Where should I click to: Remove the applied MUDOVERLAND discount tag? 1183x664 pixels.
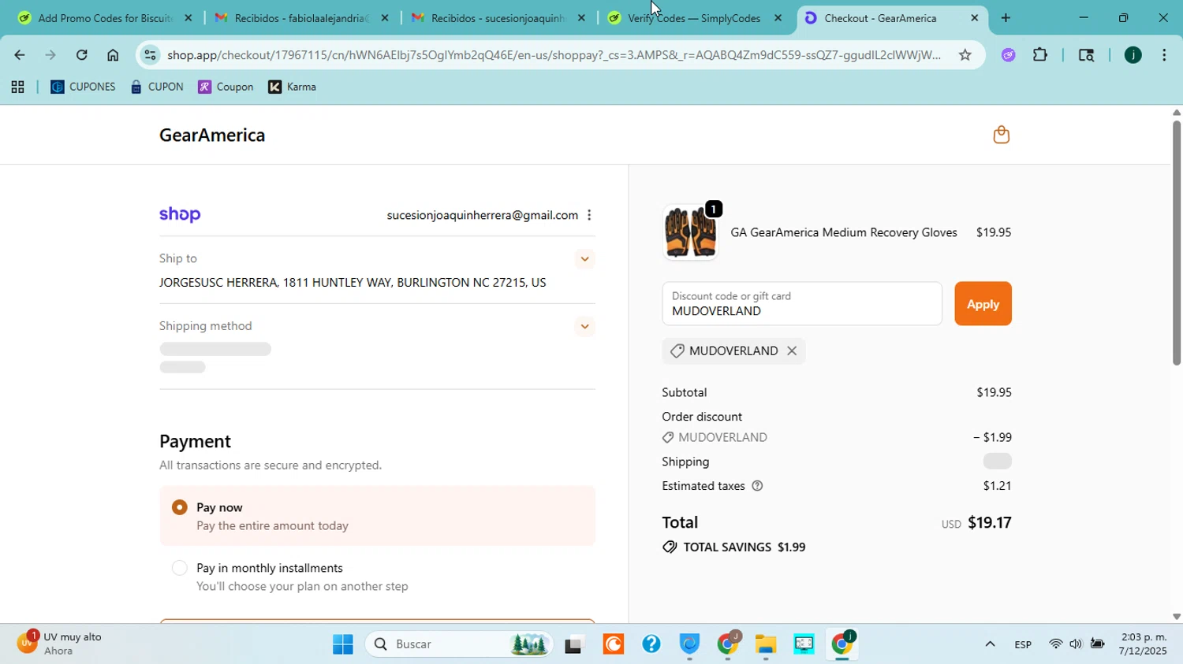[792, 351]
